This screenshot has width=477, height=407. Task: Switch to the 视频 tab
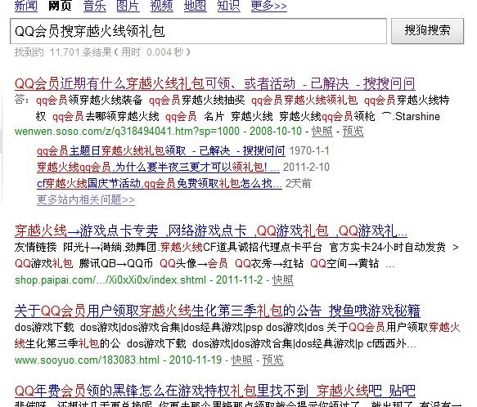(161, 6)
